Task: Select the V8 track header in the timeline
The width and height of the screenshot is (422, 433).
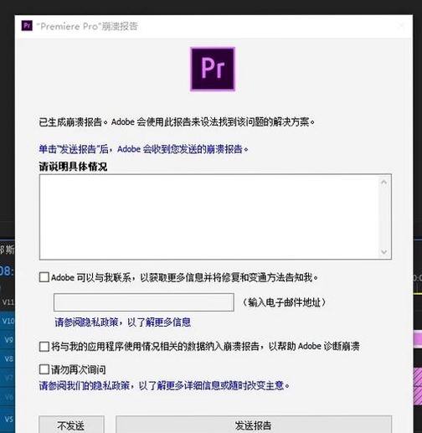Action: pyautogui.click(x=8, y=358)
